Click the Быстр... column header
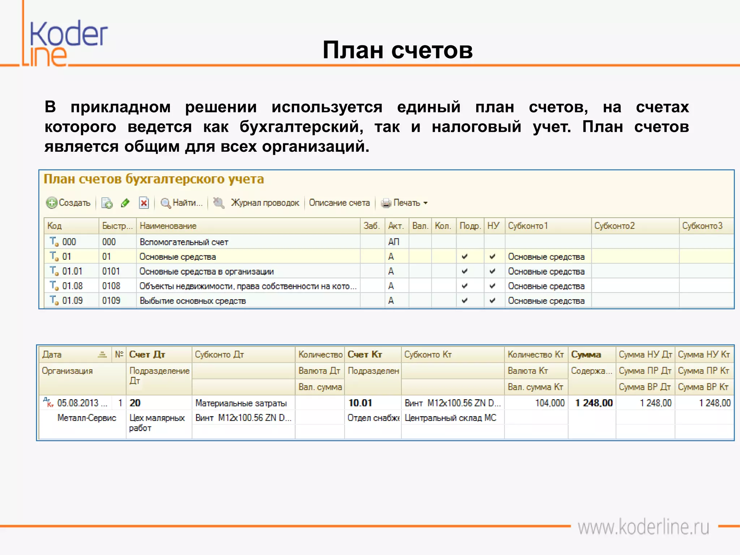The image size is (740, 555). pos(117,226)
